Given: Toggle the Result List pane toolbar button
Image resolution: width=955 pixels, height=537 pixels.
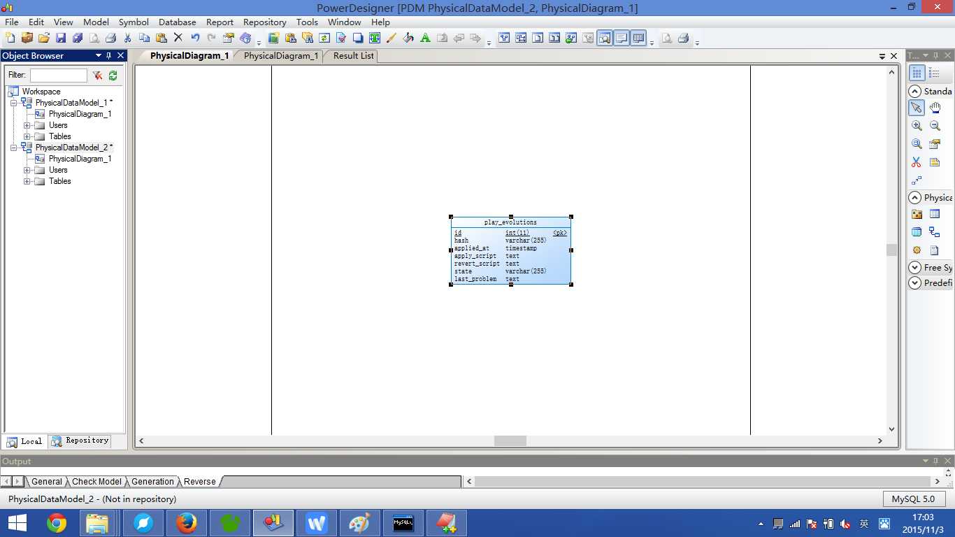Looking at the screenshot, I should pyautogui.click(x=638, y=38).
